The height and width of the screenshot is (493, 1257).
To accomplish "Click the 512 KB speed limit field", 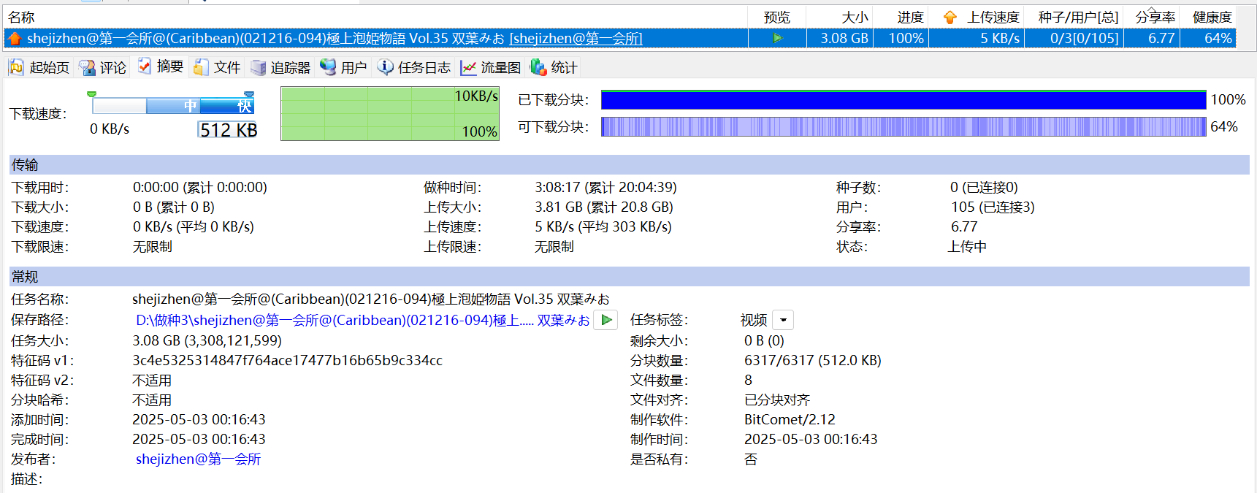I will [x=228, y=130].
